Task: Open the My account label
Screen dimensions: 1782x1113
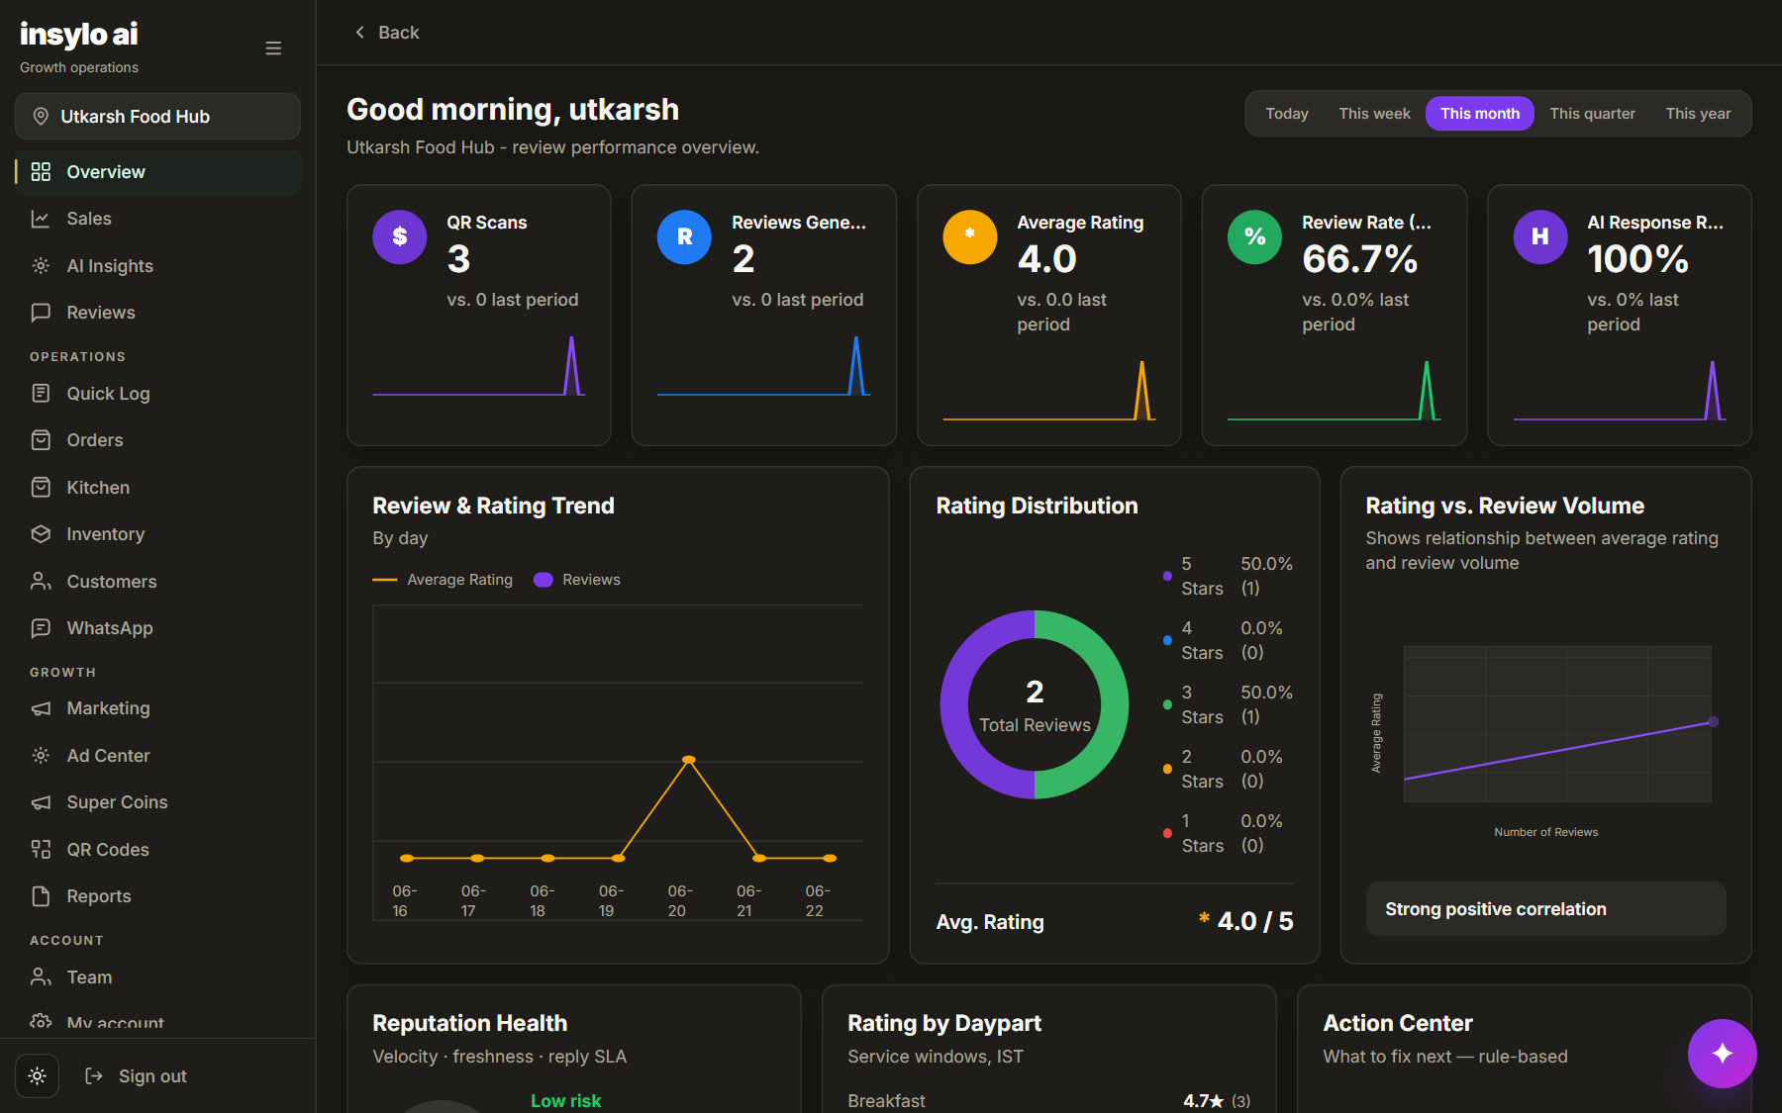Action: click(116, 1024)
